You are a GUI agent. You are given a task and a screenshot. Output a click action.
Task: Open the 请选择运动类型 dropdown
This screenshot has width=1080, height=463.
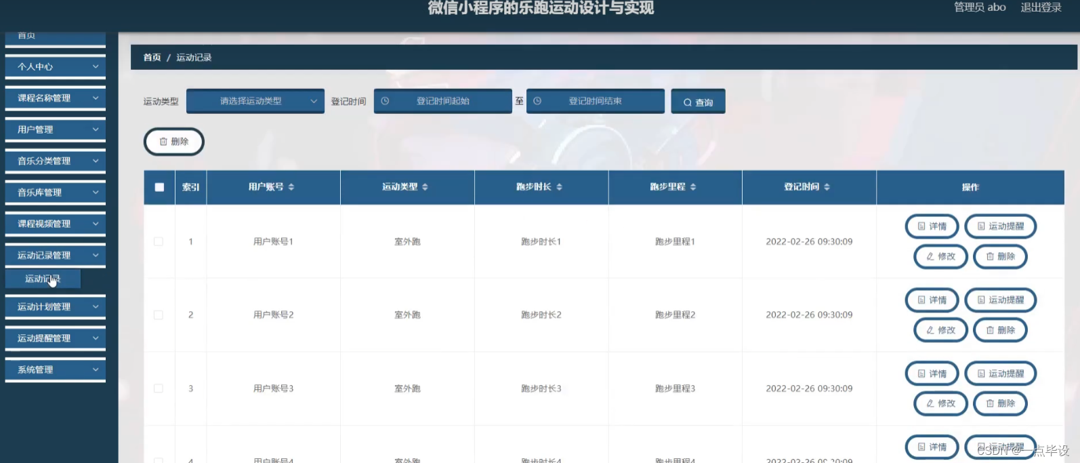coord(255,101)
